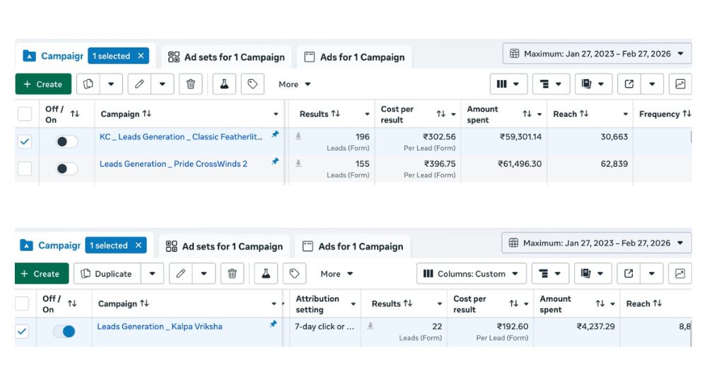
Task: Clear selection using the upper '1 selected' X
Action: [141, 56]
